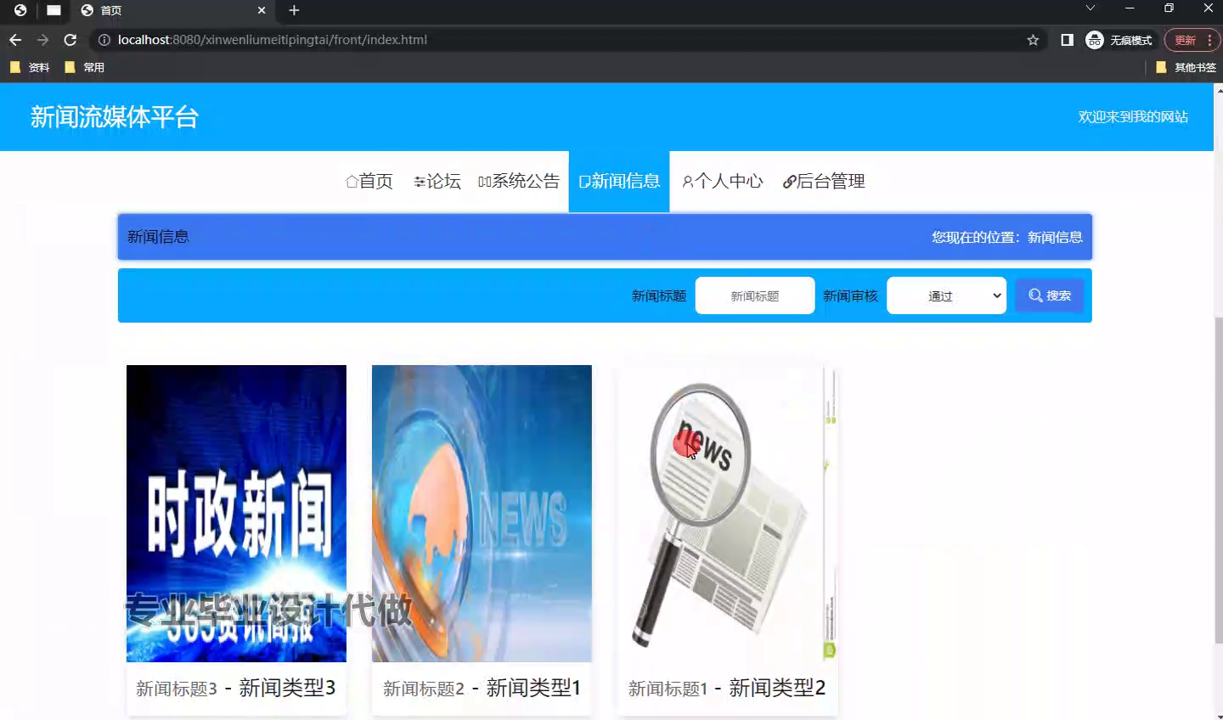Screen dimensions: 1223x720
Task: Click the 新闻标题1 - 新闻类型2 caption
Action: (727, 688)
